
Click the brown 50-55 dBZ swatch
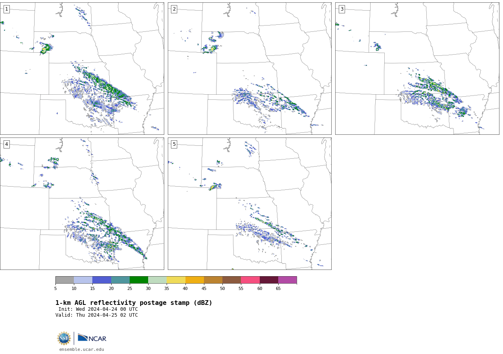pos(231,280)
